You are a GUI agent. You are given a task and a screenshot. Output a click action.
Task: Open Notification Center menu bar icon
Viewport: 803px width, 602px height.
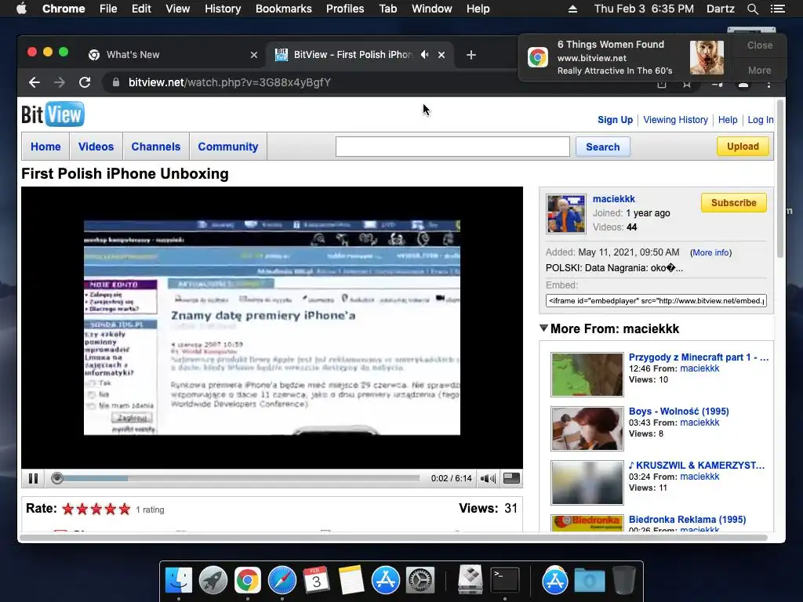point(777,9)
